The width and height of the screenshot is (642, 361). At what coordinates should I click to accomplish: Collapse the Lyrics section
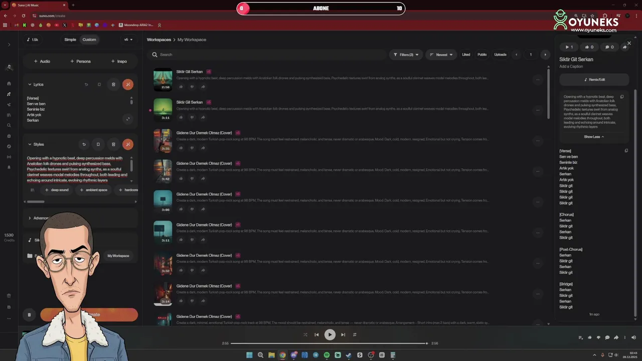[36, 84]
